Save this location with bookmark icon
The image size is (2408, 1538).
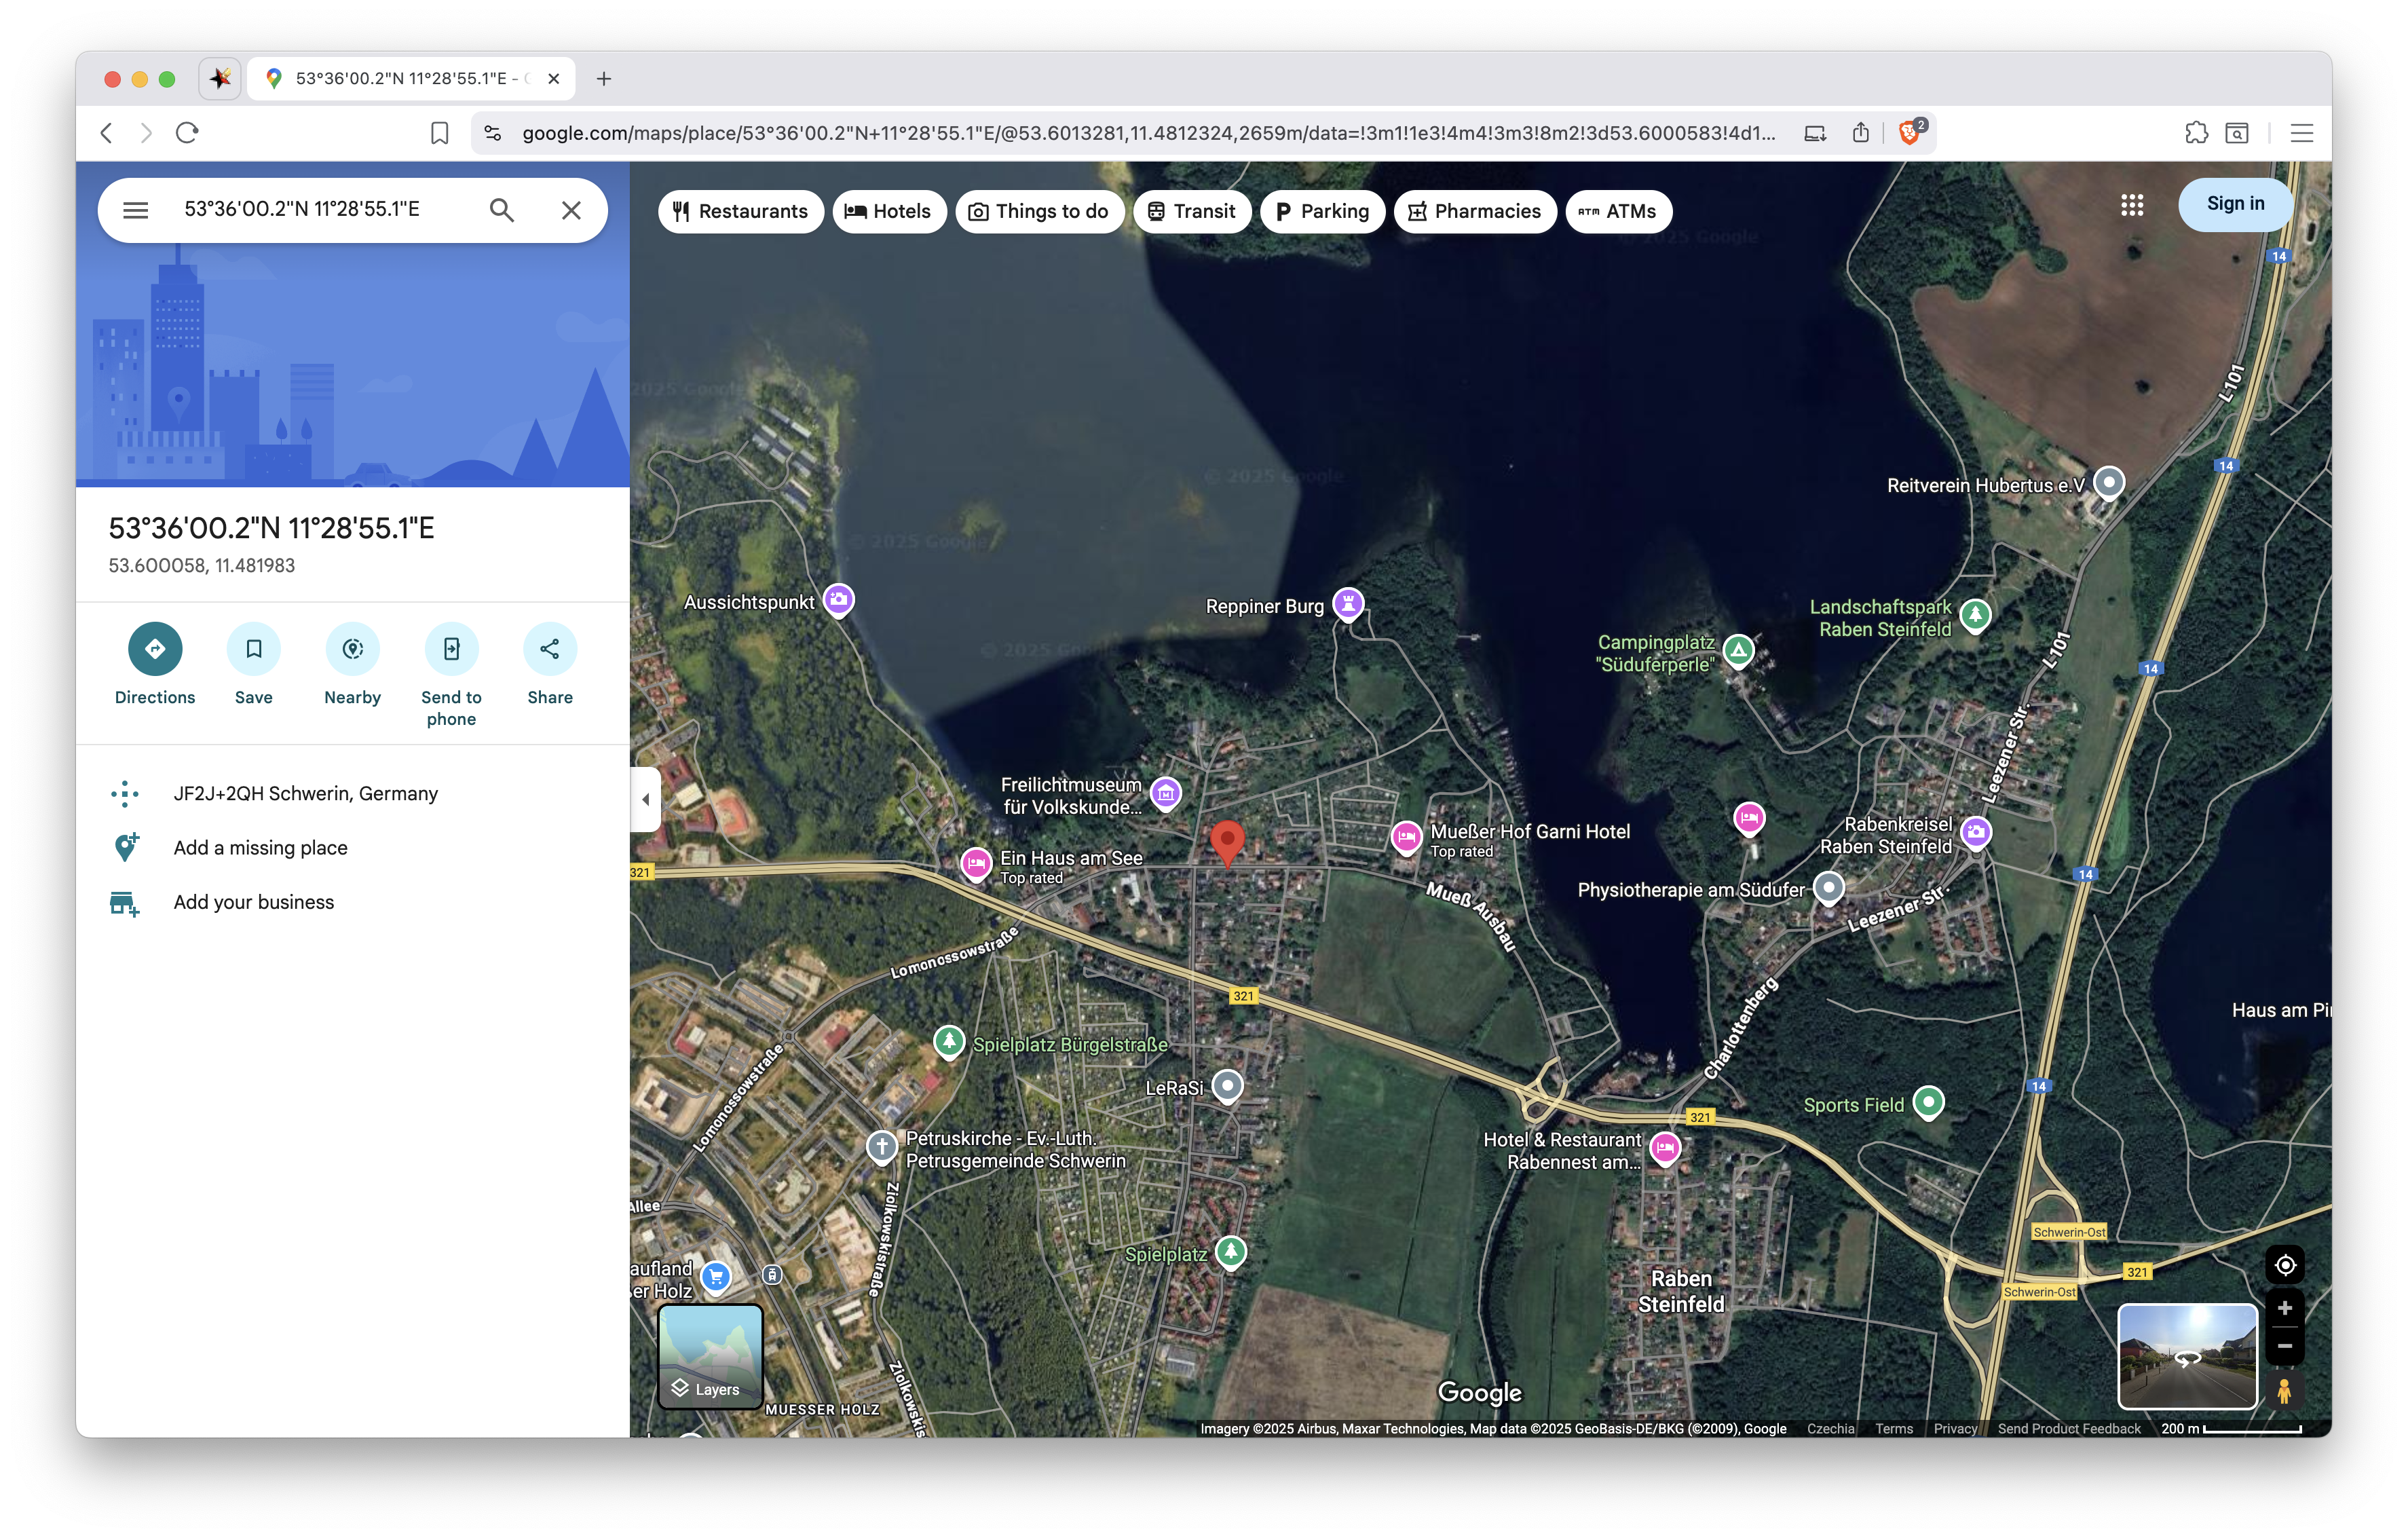click(x=253, y=649)
